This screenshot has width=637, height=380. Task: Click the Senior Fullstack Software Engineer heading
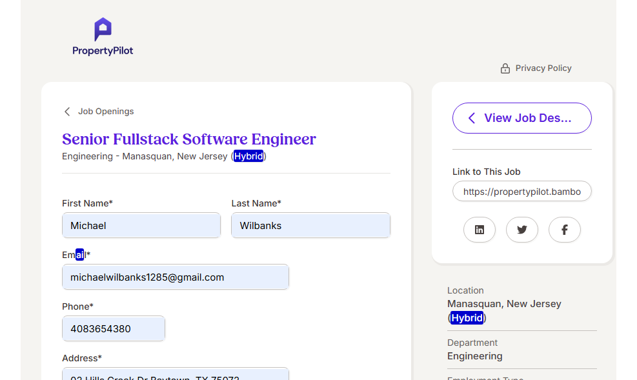(x=189, y=139)
